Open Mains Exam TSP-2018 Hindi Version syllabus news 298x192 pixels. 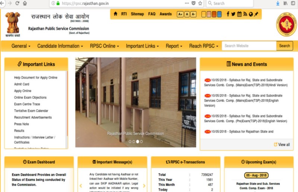[246, 82]
